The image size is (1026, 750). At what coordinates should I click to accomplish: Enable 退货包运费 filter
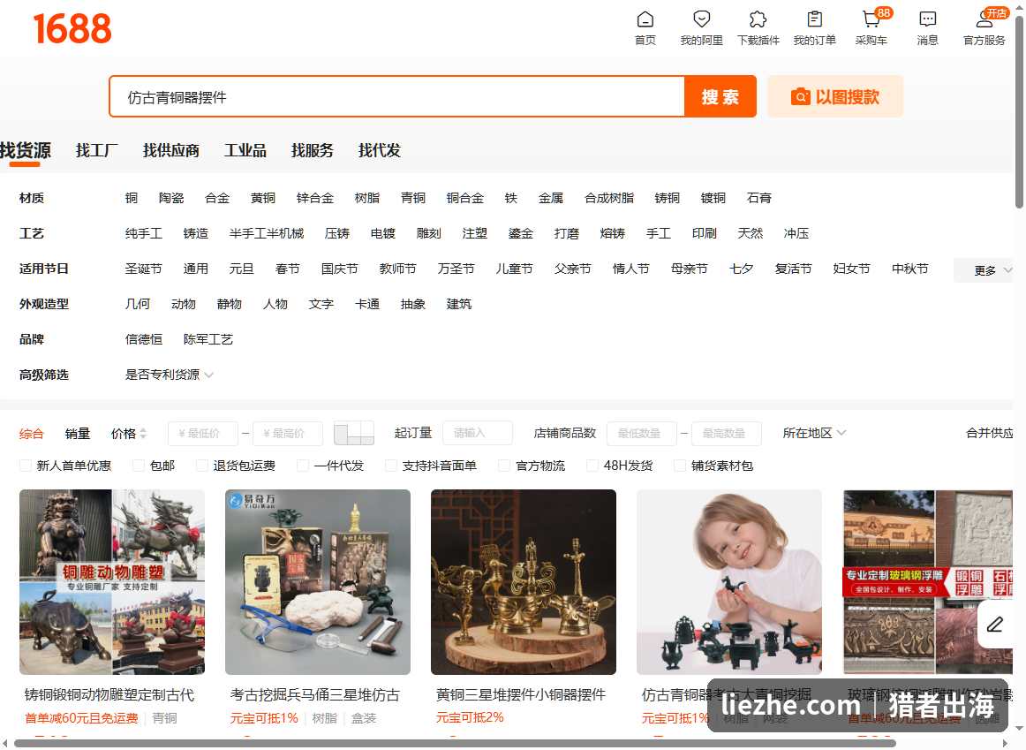click(202, 466)
